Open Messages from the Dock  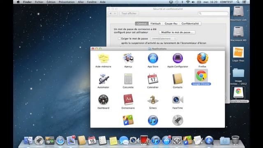coord(124,140)
